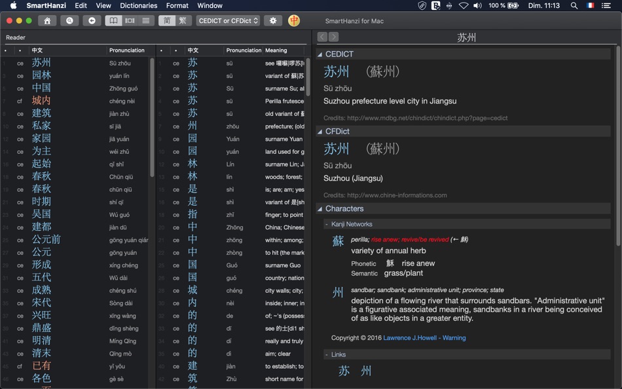Click the Meaning column header in character list

276,50
